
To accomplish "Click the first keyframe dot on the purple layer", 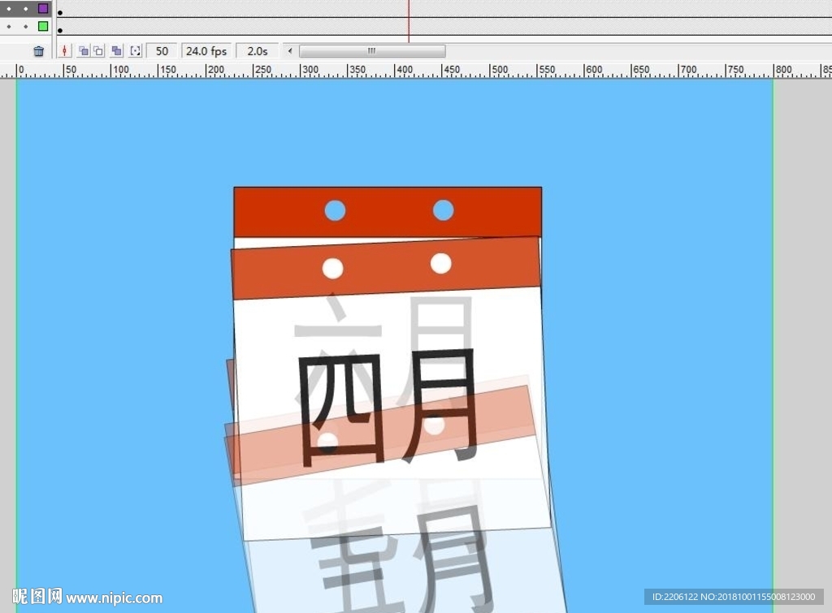I will pyautogui.click(x=60, y=13).
